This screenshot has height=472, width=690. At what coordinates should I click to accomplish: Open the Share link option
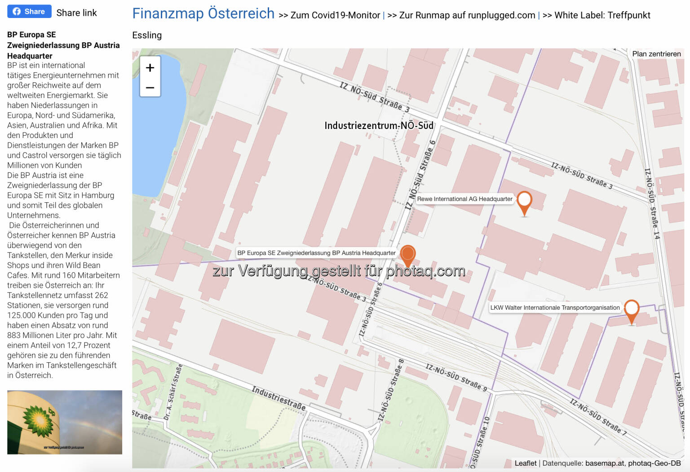point(76,13)
